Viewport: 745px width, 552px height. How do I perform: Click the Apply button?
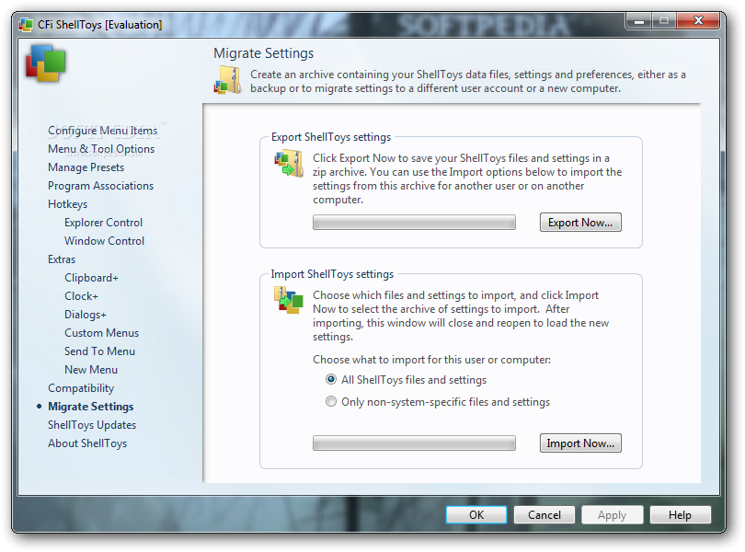tap(612, 515)
